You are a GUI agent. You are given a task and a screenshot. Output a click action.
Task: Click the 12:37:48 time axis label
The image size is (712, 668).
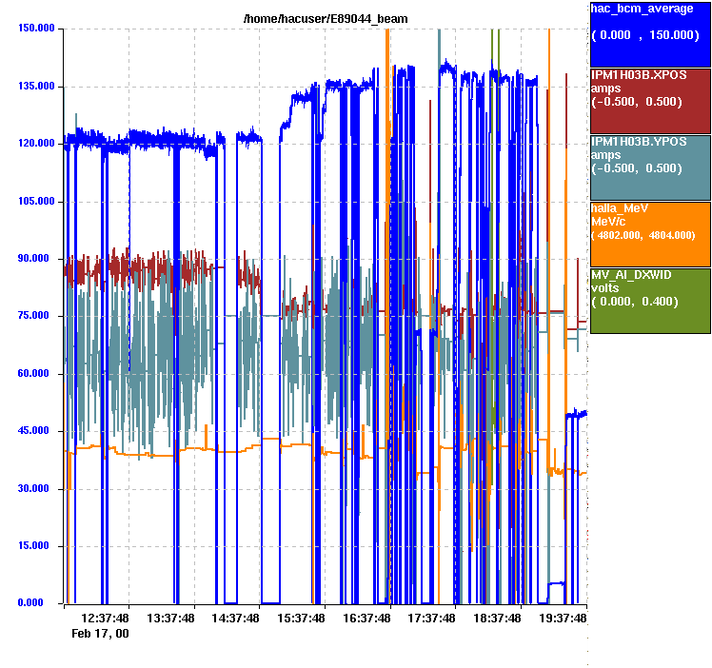click(x=106, y=618)
